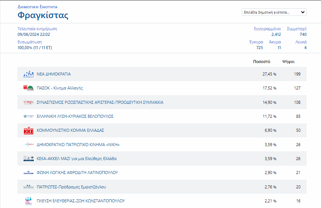Click the Άκυρα label
This screenshot has height=208, width=321.
tap(275, 42)
